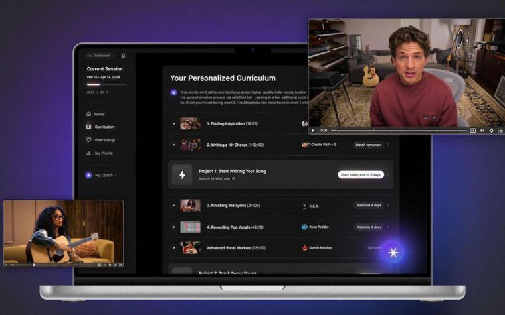Image resolution: width=505 pixels, height=315 pixels.
Task: Toggle captions on bottom-left guitar video
Action: 99,265
